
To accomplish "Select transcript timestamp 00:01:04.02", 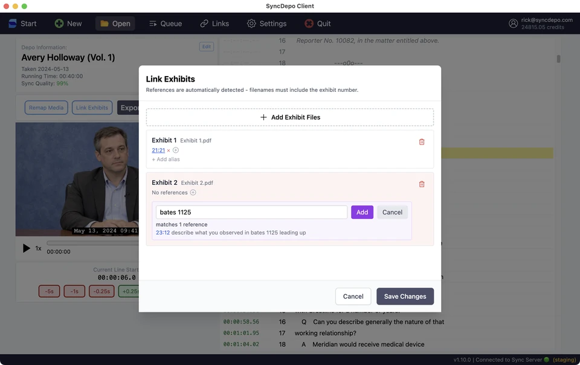I will (241, 344).
